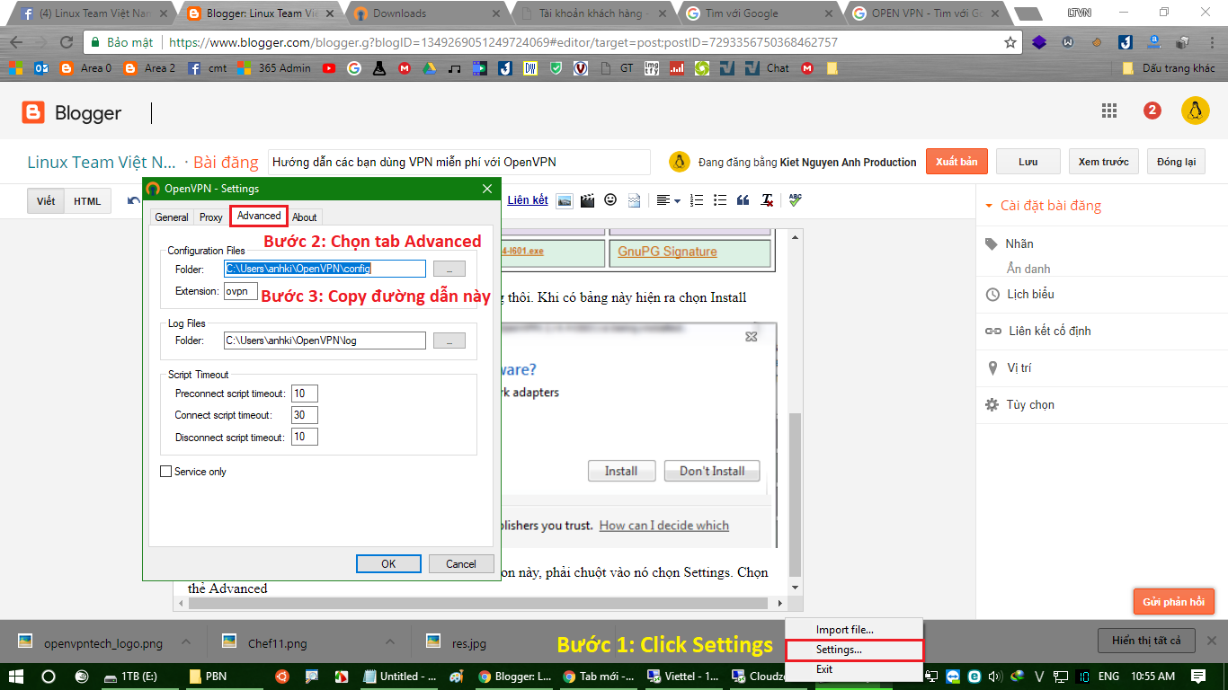Click the Đóng lại close button

click(x=1176, y=162)
